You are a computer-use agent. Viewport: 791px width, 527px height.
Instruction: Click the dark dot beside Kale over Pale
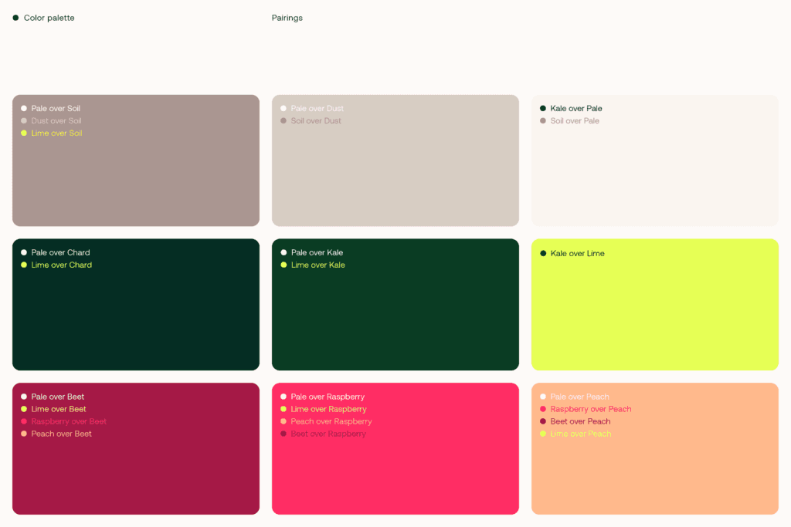(543, 108)
